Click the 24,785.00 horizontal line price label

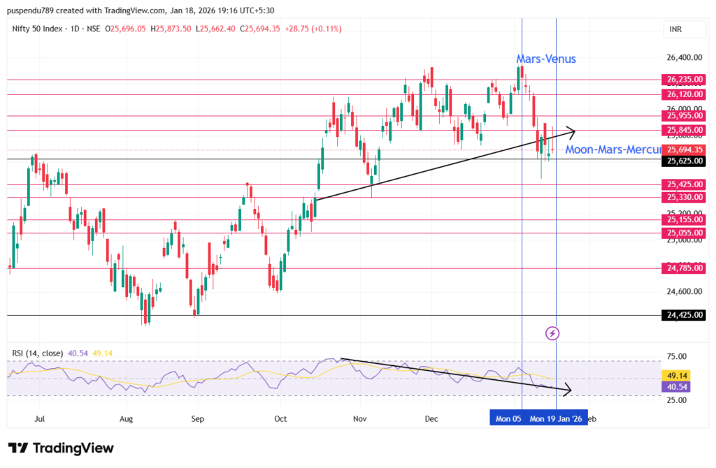[684, 268]
